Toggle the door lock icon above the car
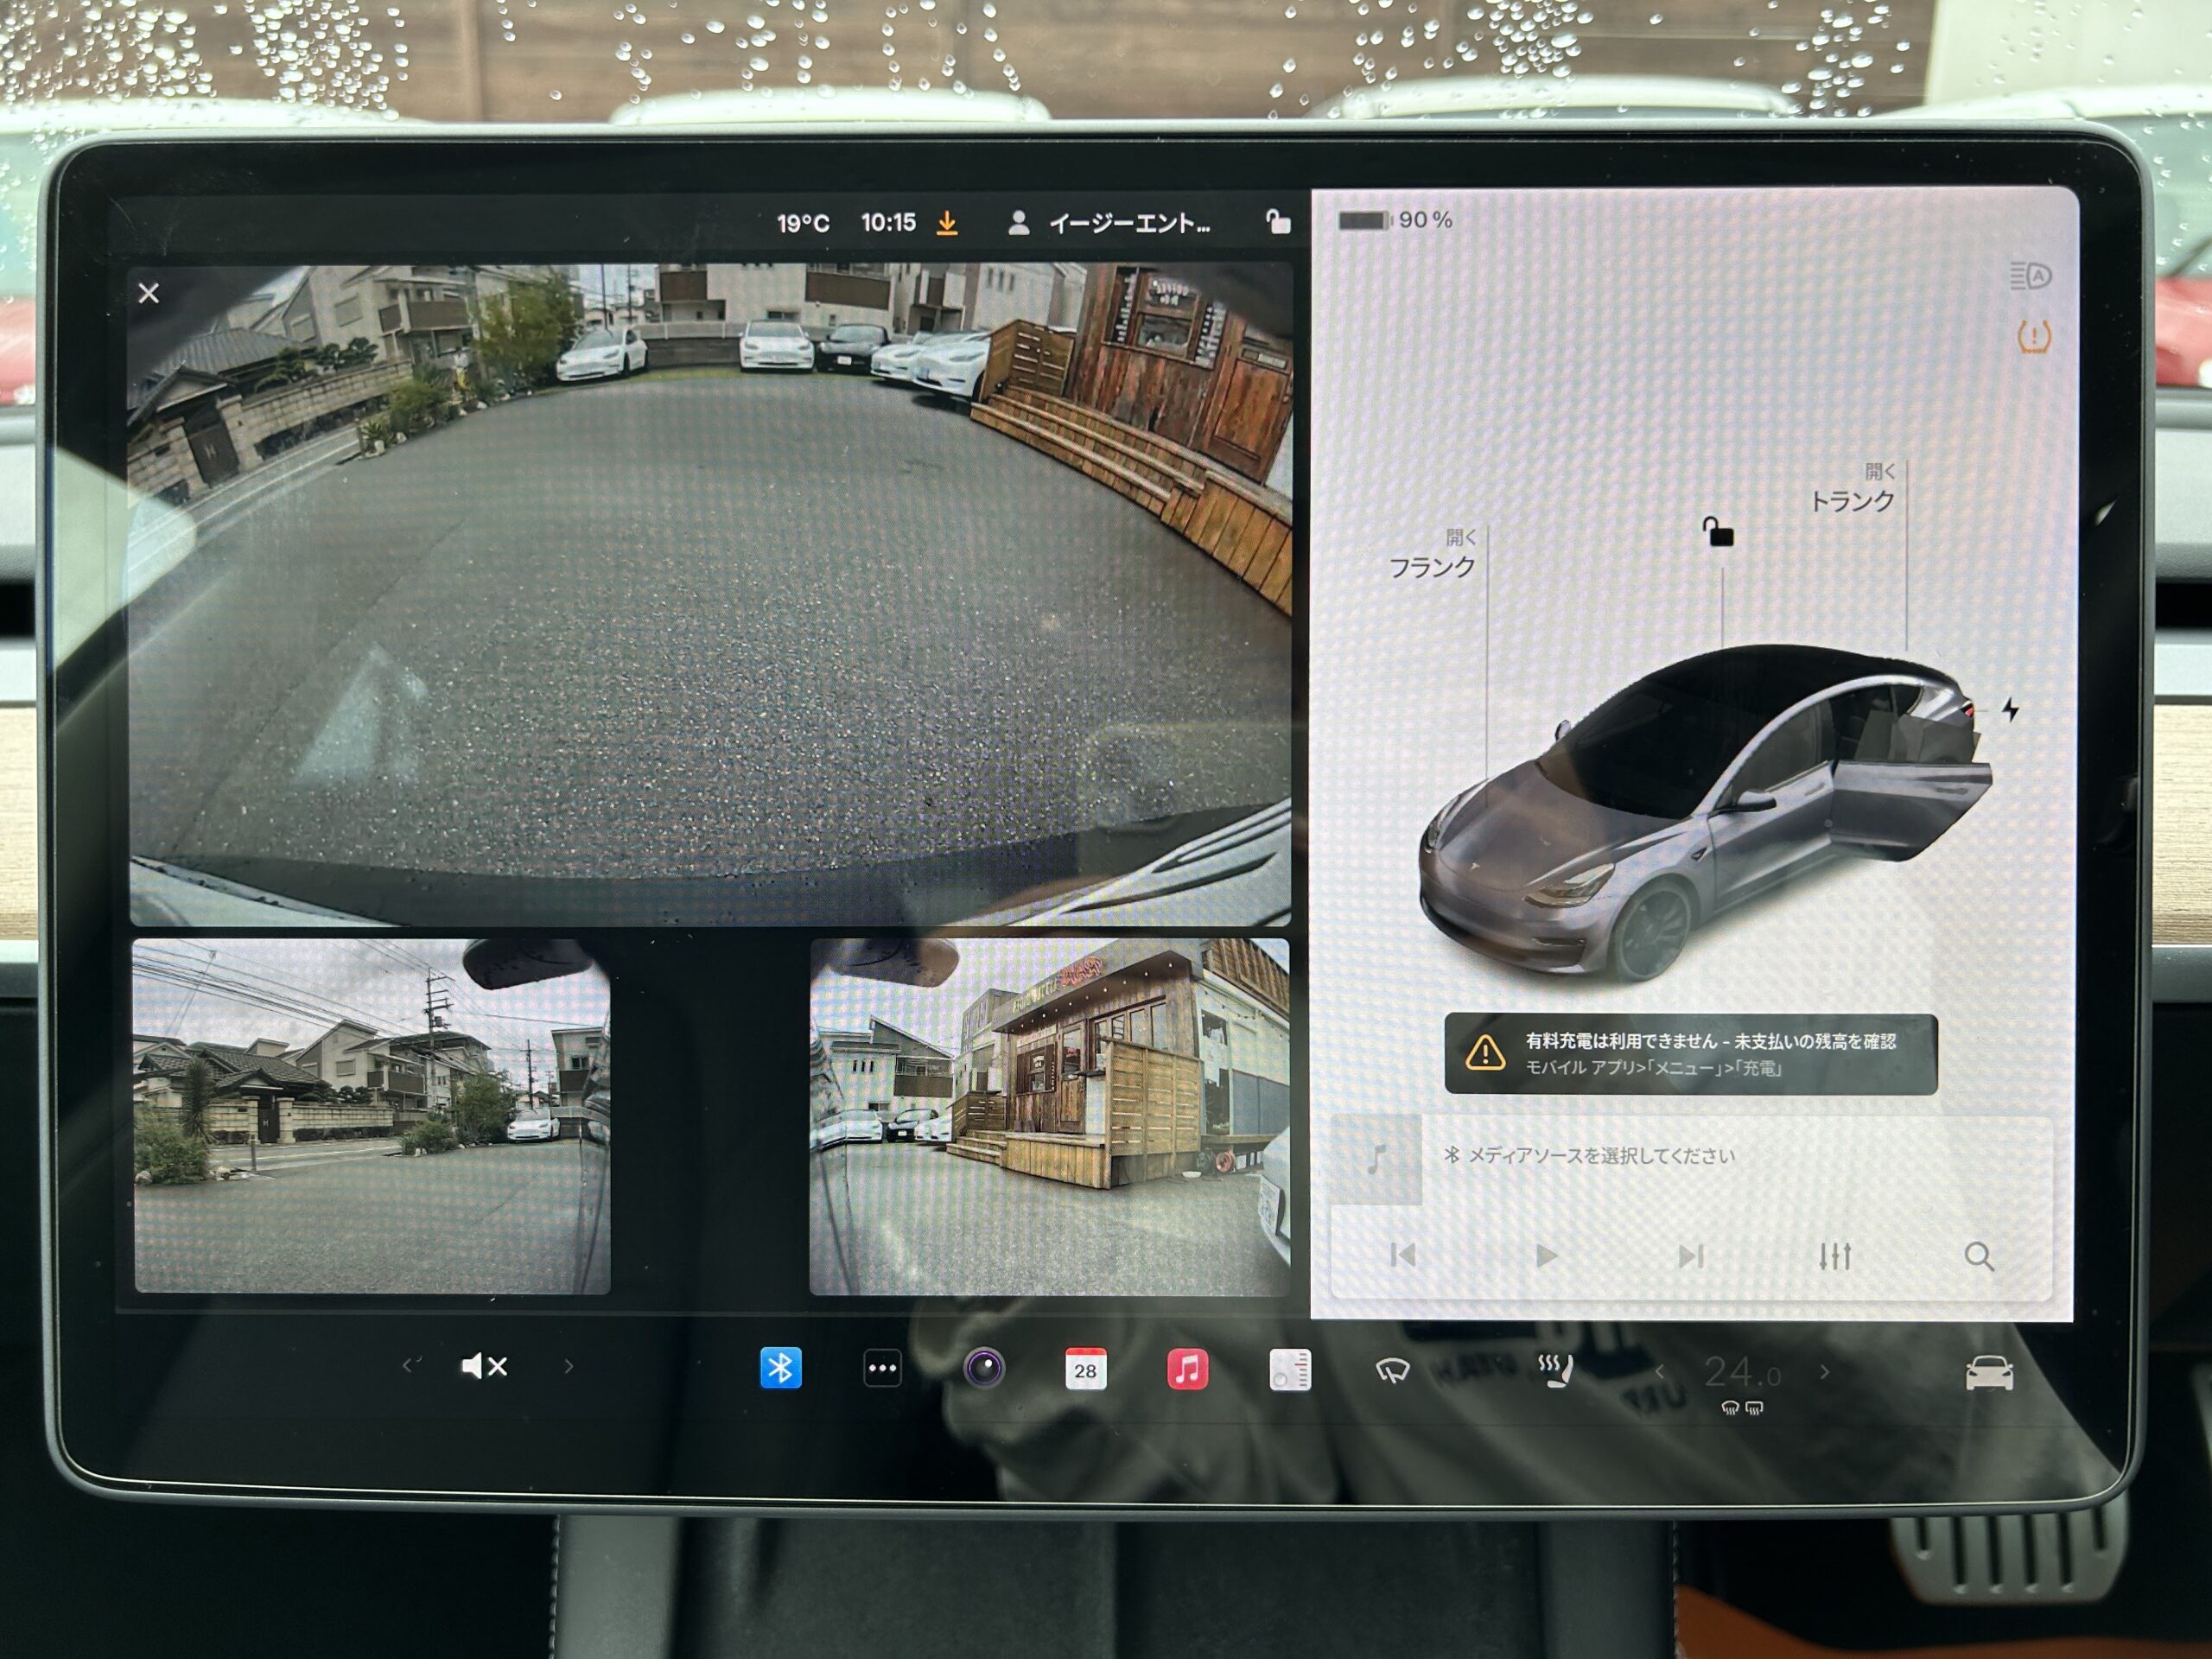This screenshot has width=2212, height=1659. coord(1718,531)
